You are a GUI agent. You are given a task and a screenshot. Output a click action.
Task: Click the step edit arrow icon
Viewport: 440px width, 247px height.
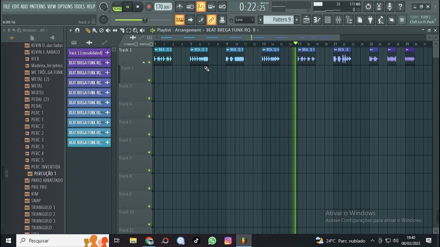(190, 20)
